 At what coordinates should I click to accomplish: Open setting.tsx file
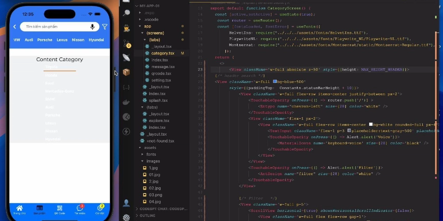[161, 80]
